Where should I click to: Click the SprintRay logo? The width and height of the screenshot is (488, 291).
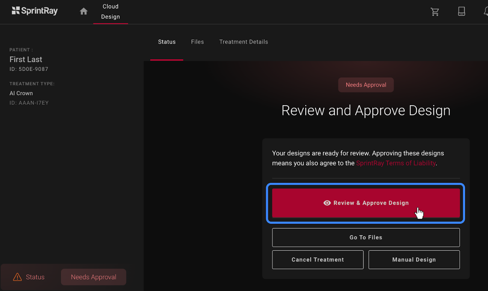tap(35, 11)
